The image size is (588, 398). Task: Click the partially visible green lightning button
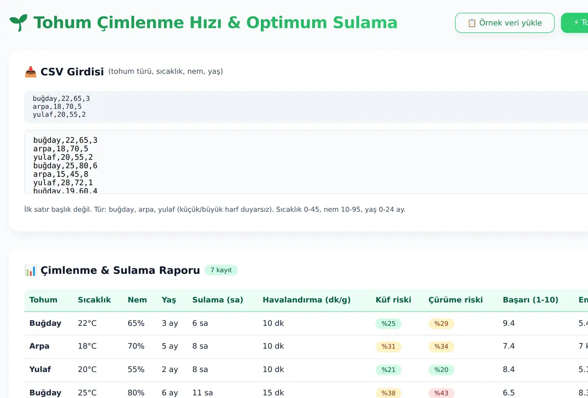click(575, 23)
